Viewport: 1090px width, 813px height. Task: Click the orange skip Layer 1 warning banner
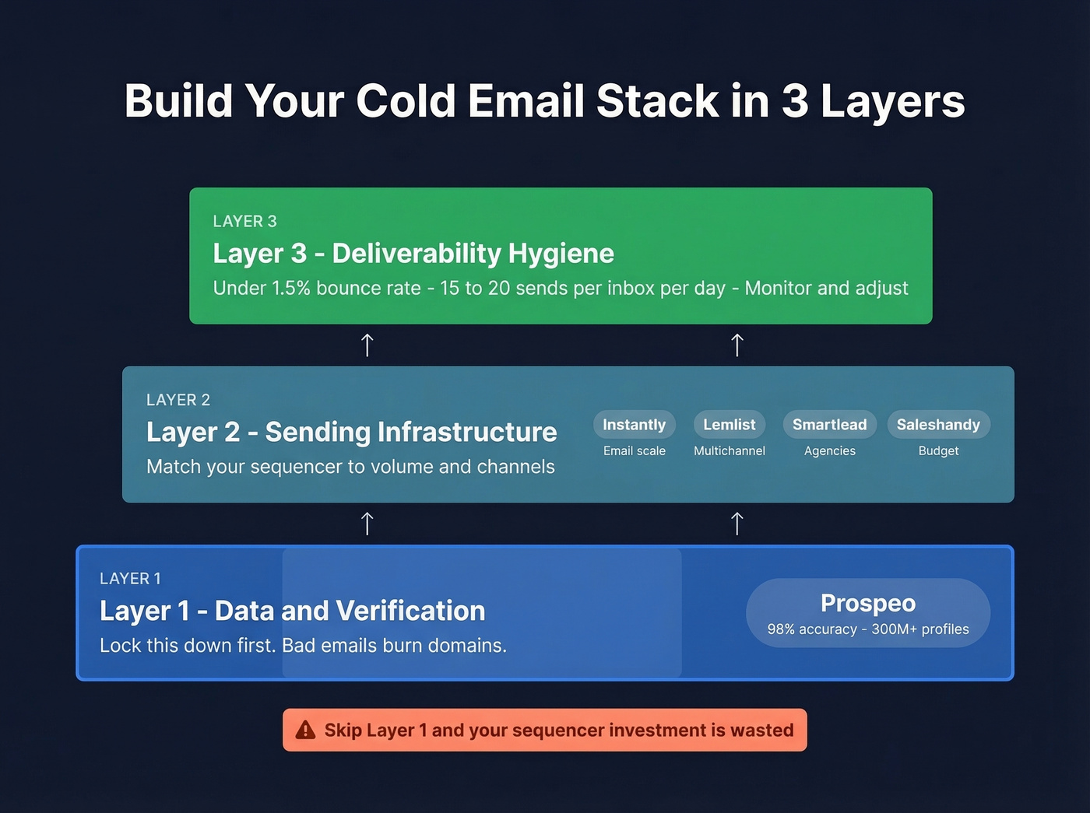[x=543, y=730]
